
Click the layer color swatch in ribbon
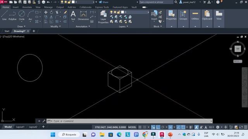click(122, 12)
